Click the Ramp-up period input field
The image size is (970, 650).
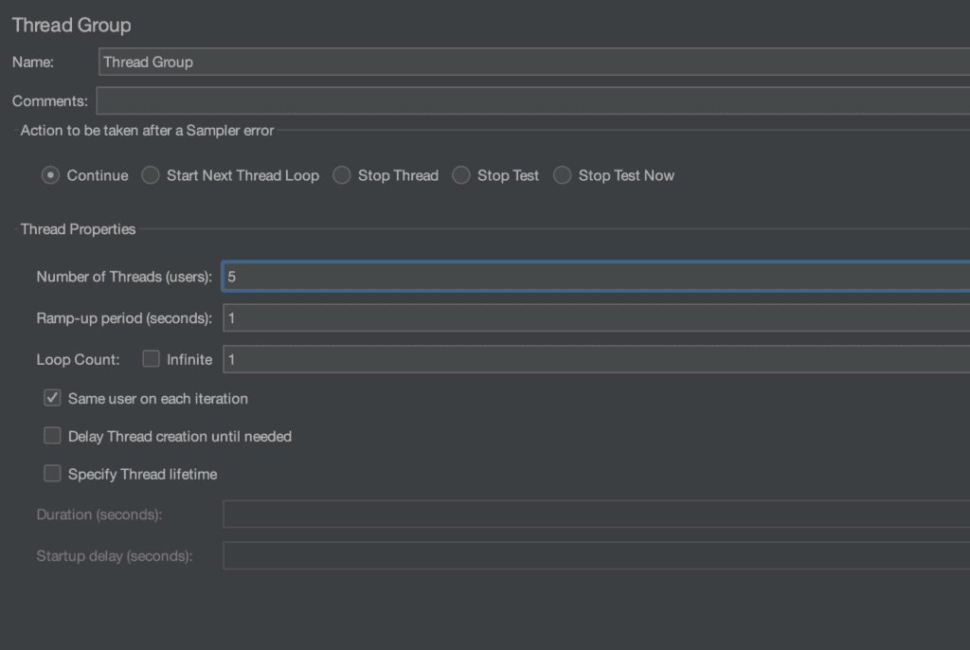(597, 318)
